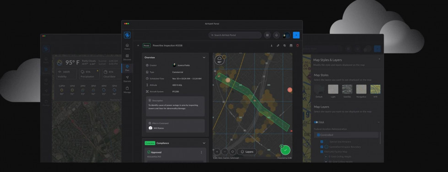Click the 12PM hourly forecast in the left window
The width and height of the screenshot is (448, 172).
(61, 90)
